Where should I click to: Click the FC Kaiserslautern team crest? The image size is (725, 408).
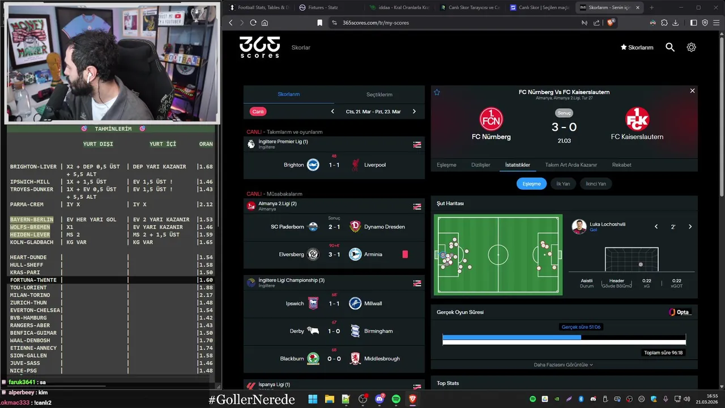pyautogui.click(x=637, y=119)
